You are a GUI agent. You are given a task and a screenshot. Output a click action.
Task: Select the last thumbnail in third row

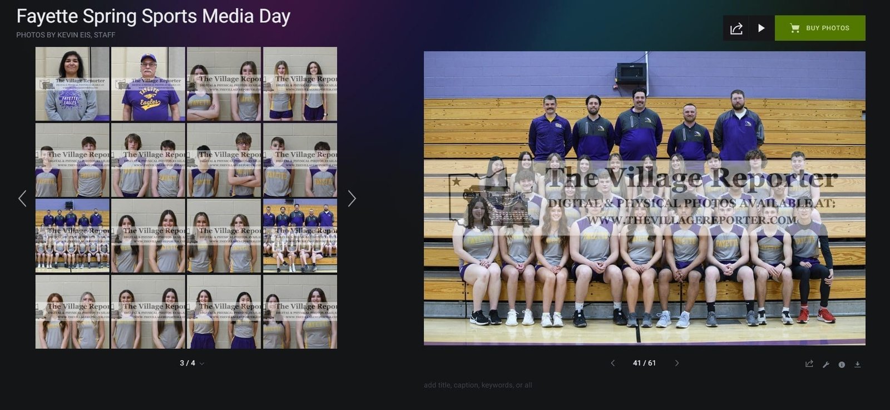pyautogui.click(x=300, y=236)
